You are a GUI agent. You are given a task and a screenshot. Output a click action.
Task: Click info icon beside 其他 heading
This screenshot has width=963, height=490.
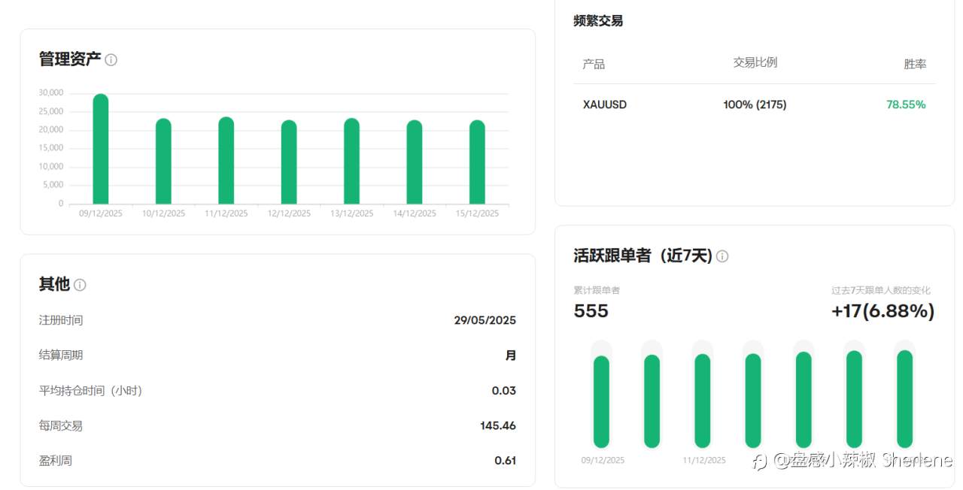[x=80, y=285]
